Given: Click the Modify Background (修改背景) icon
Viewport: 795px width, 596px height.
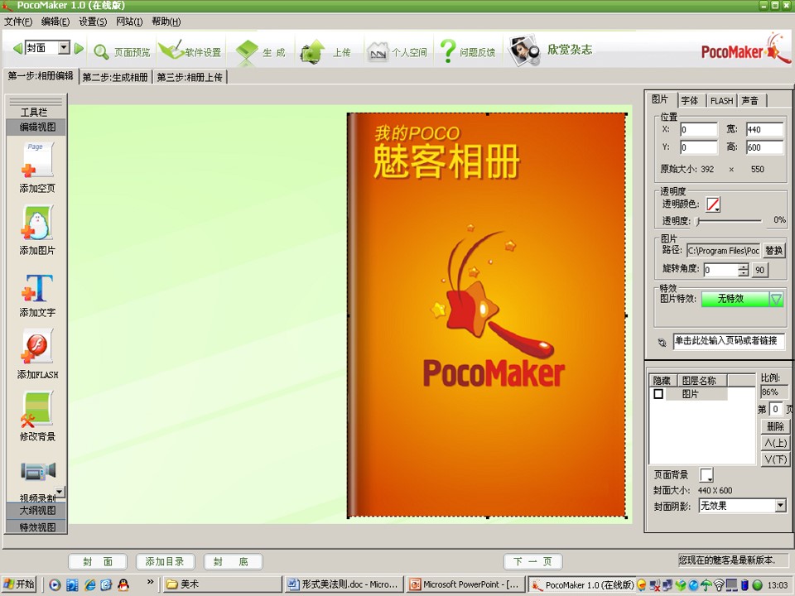Looking at the screenshot, I should coord(37,409).
